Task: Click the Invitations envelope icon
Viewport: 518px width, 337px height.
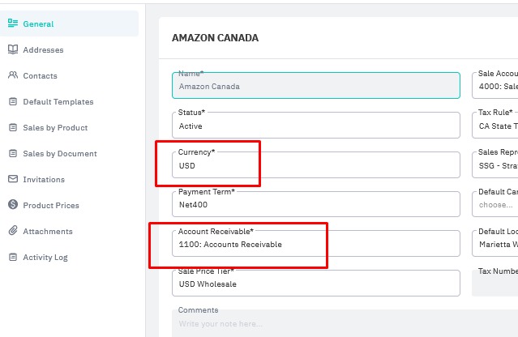Action: [x=13, y=180]
